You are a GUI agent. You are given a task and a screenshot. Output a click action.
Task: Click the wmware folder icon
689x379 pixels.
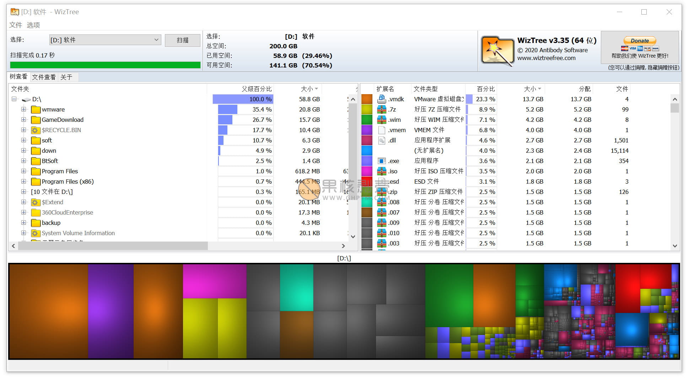pyautogui.click(x=36, y=109)
